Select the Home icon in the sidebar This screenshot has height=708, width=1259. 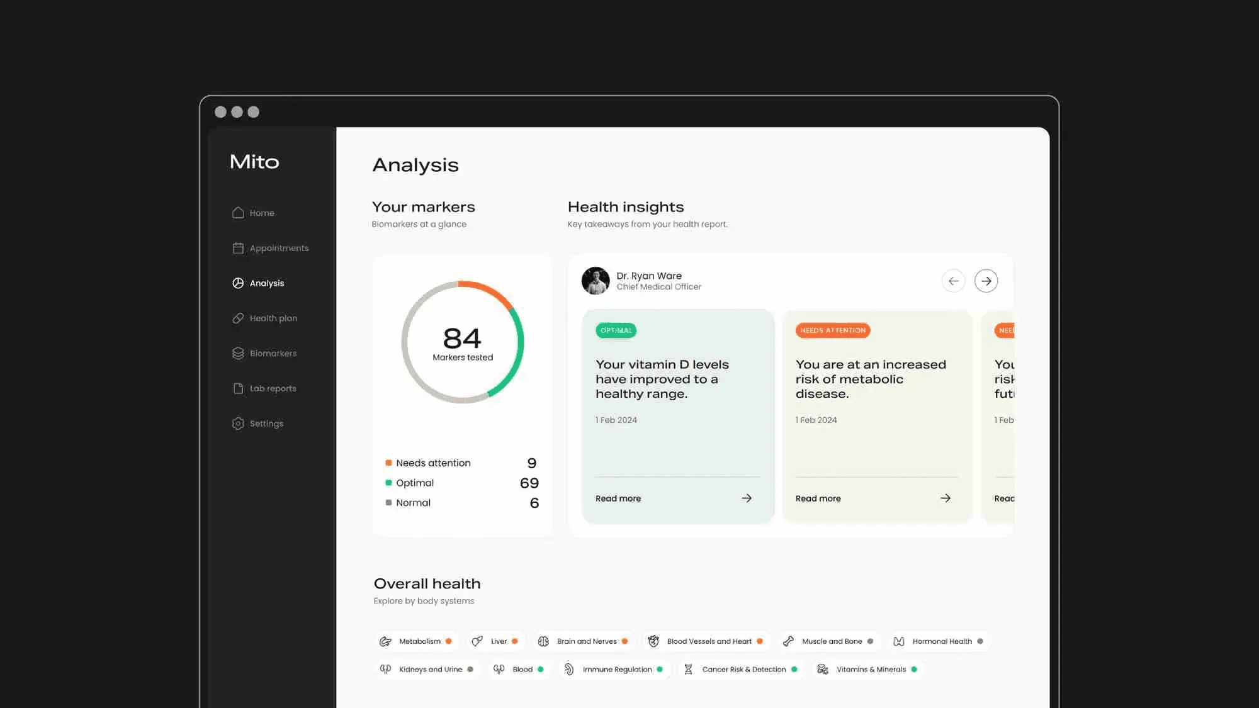click(x=238, y=213)
